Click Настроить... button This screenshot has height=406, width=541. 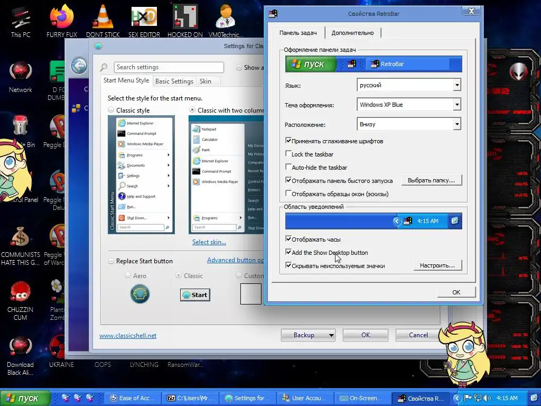(x=437, y=265)
